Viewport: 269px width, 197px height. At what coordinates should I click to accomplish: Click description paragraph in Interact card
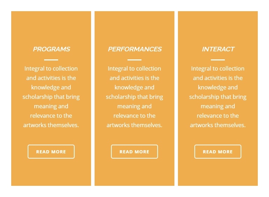[x=218, y=97]
